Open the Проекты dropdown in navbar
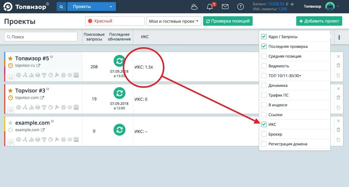Screen dimensions: 349x187 [92, 7]
